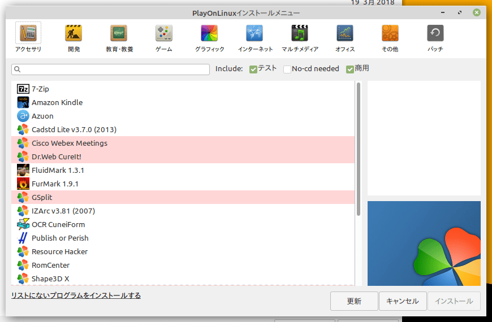Open the ゲーム (Games) category
Image resolution: width=492 pixels, height=322 pixels.
click(164, 37)
